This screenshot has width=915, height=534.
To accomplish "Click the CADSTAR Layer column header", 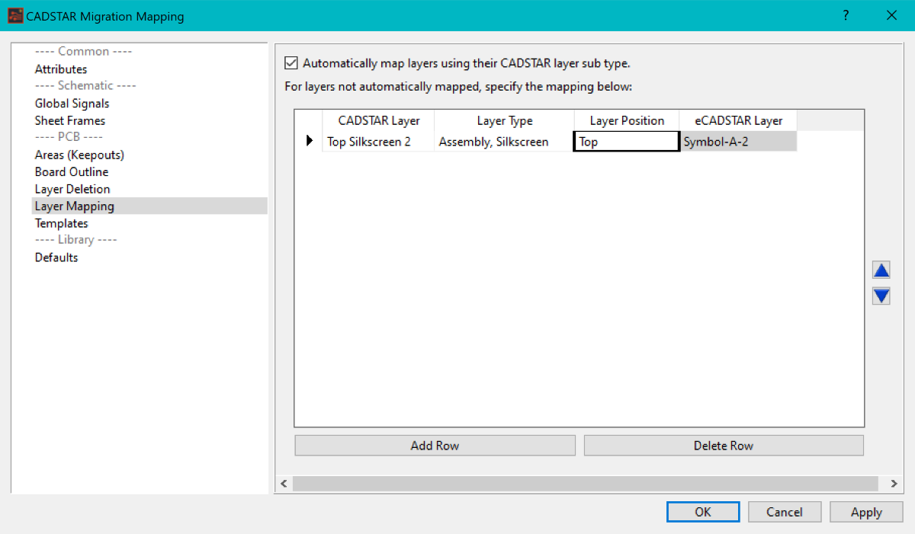I will point(379,120).
